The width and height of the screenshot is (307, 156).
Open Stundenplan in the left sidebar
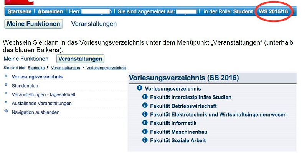pyautogui.click(x=25, y=86)
